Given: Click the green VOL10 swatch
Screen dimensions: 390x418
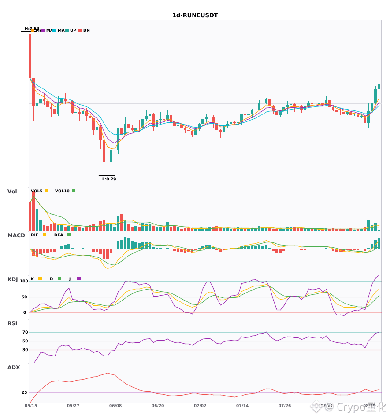Looking at the screenshot, I should pos(74,191).
